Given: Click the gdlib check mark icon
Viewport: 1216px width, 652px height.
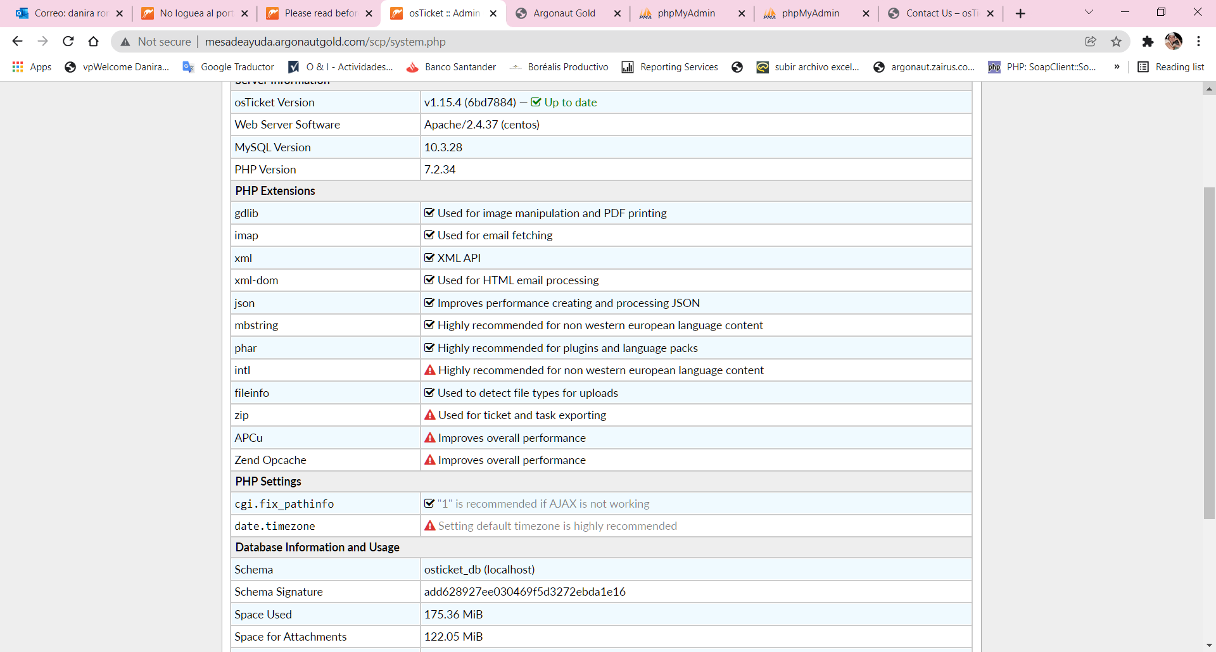Looking at the screenshot, I should pyautogui.click(x=429, y=213).
